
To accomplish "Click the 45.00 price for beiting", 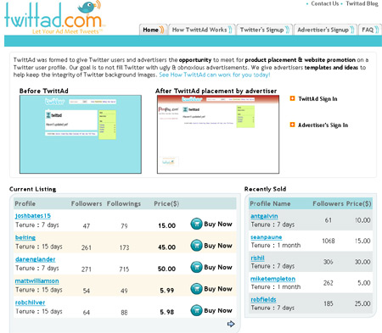I will [166, 247].
